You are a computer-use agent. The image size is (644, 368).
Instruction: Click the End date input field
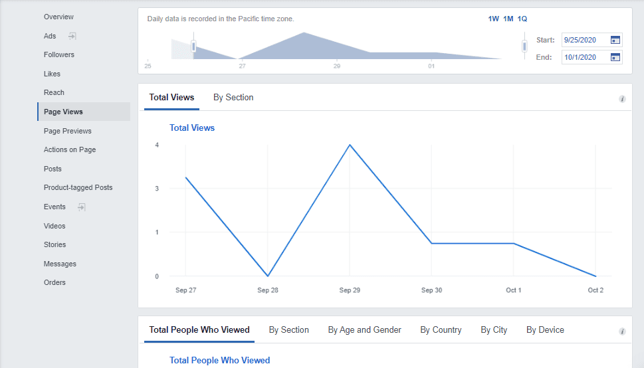584,57
